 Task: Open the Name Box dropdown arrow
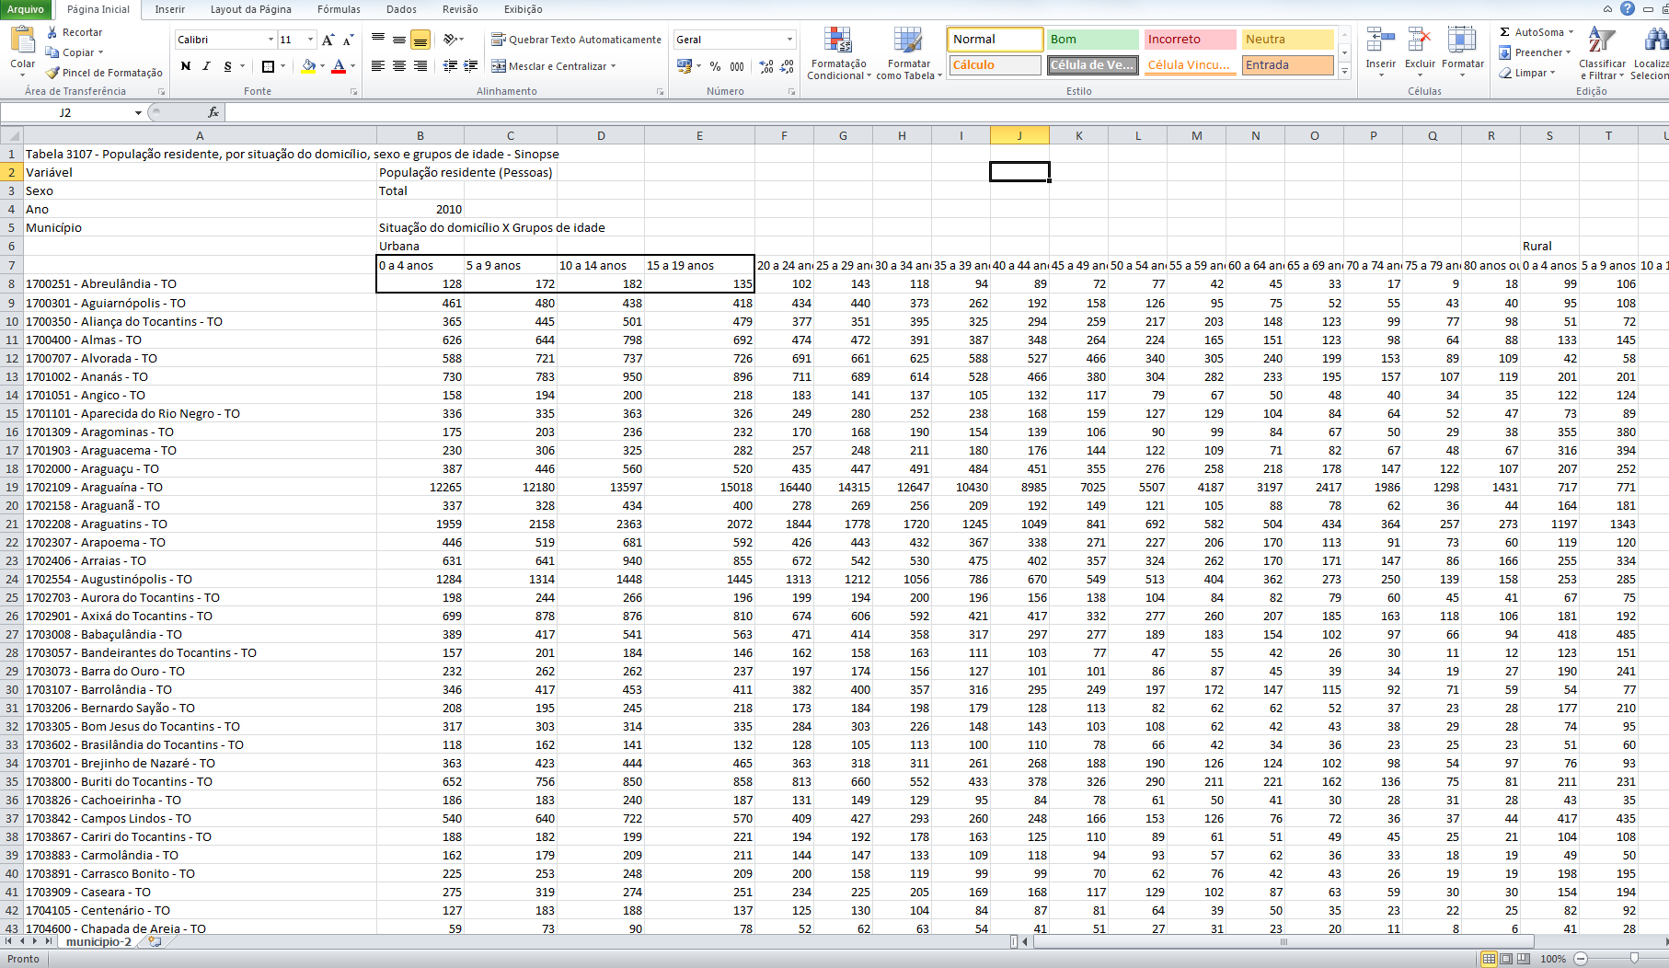[x=138, y=112]
